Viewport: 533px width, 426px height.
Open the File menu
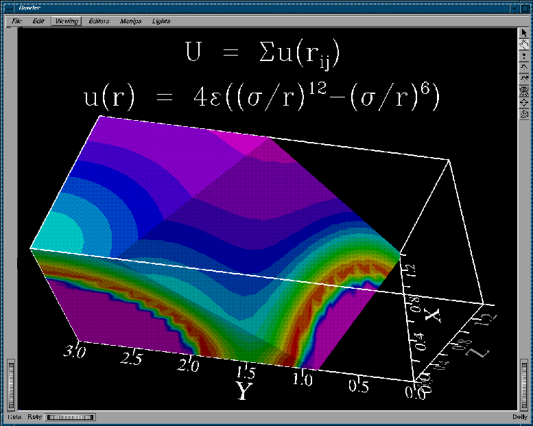(x=17, y=21)
